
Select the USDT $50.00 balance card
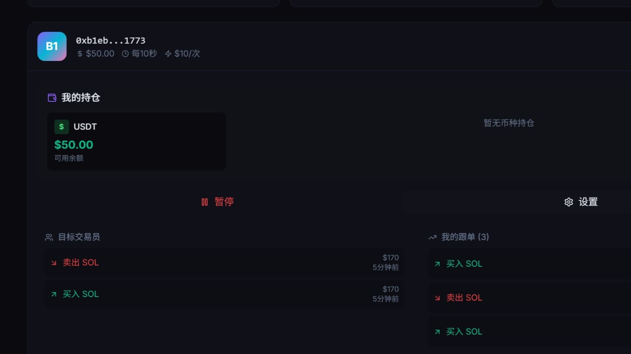click(x=136, y=141)
